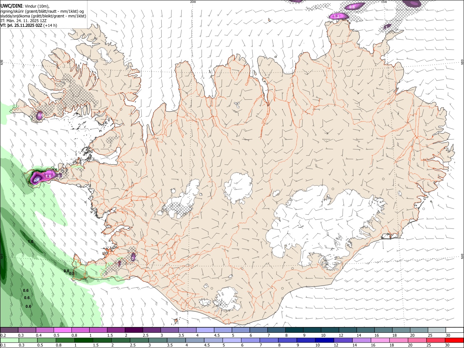Viewport: 464px width, 348px height.
Task: Click the UWC/DINI model title
Action: (11, 6)
